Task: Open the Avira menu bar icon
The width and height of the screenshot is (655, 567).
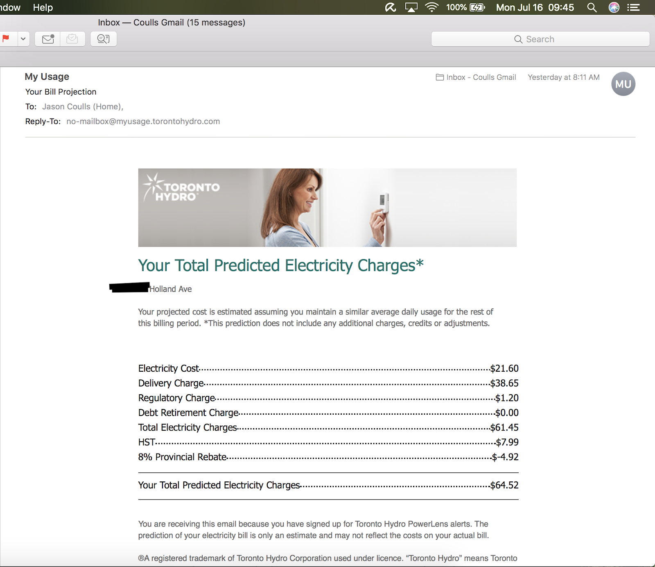Action: coord(390,7)
